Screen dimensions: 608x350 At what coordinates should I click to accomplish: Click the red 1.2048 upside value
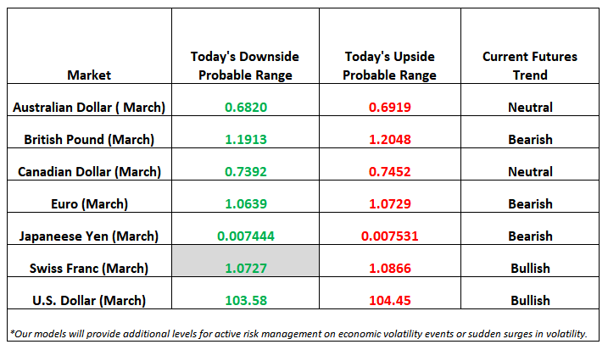390,139
